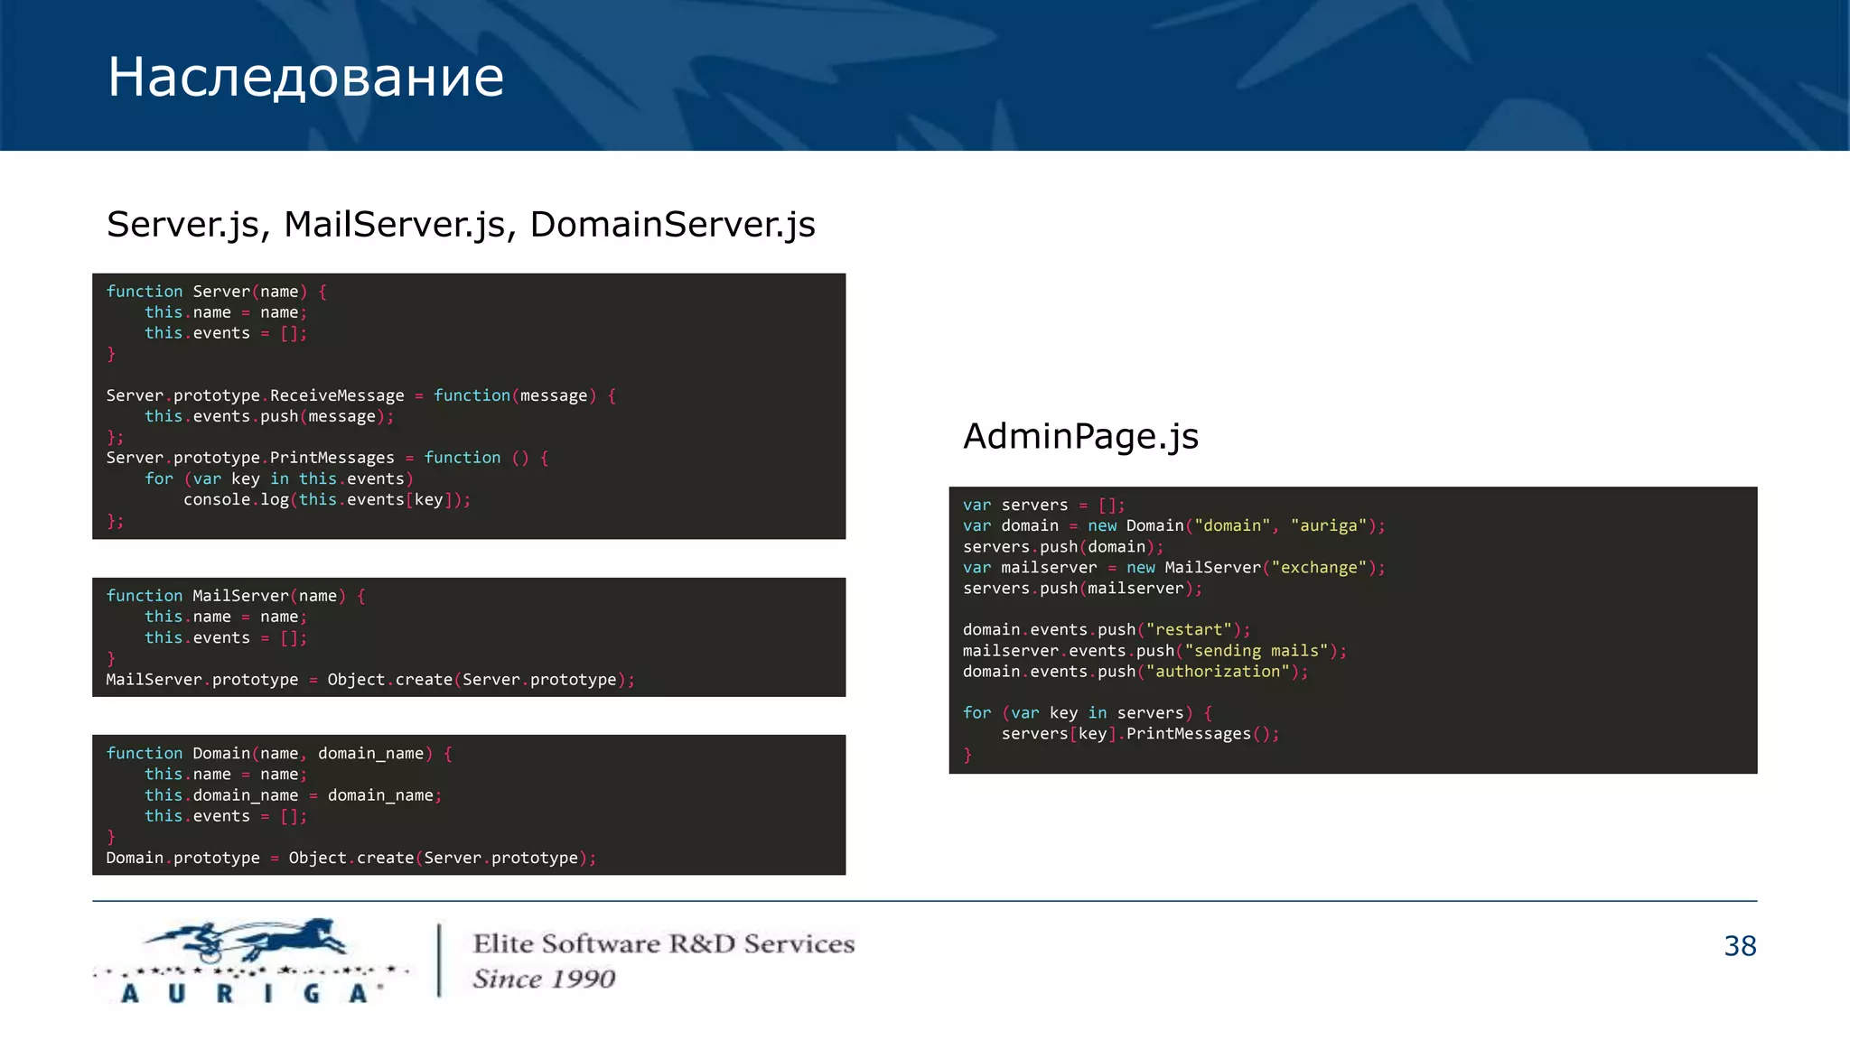Click 'console.log(this.events[key]);' line
This screenshot has width=1850, height=1040.
pyautogui.click(x=327, y=499)
